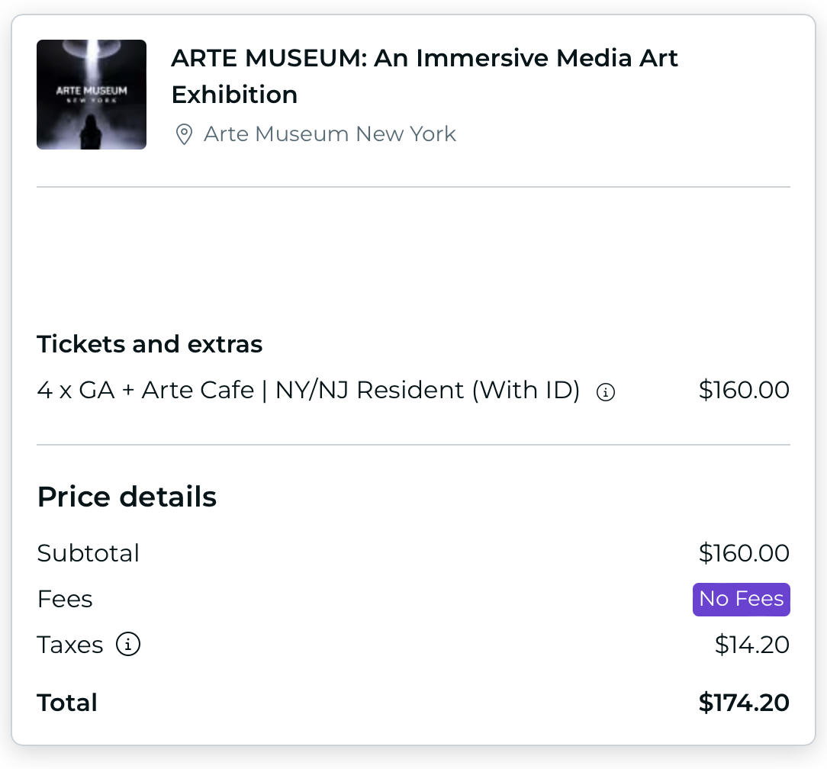Click the location pin icon
Image resolution: width=827 pixels, height=769 pixels.
[184, 135]
